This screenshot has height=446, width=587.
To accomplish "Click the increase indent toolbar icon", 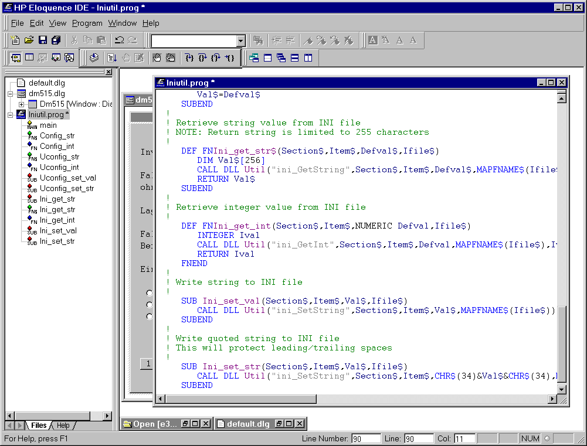I will (x=277, y=40).
